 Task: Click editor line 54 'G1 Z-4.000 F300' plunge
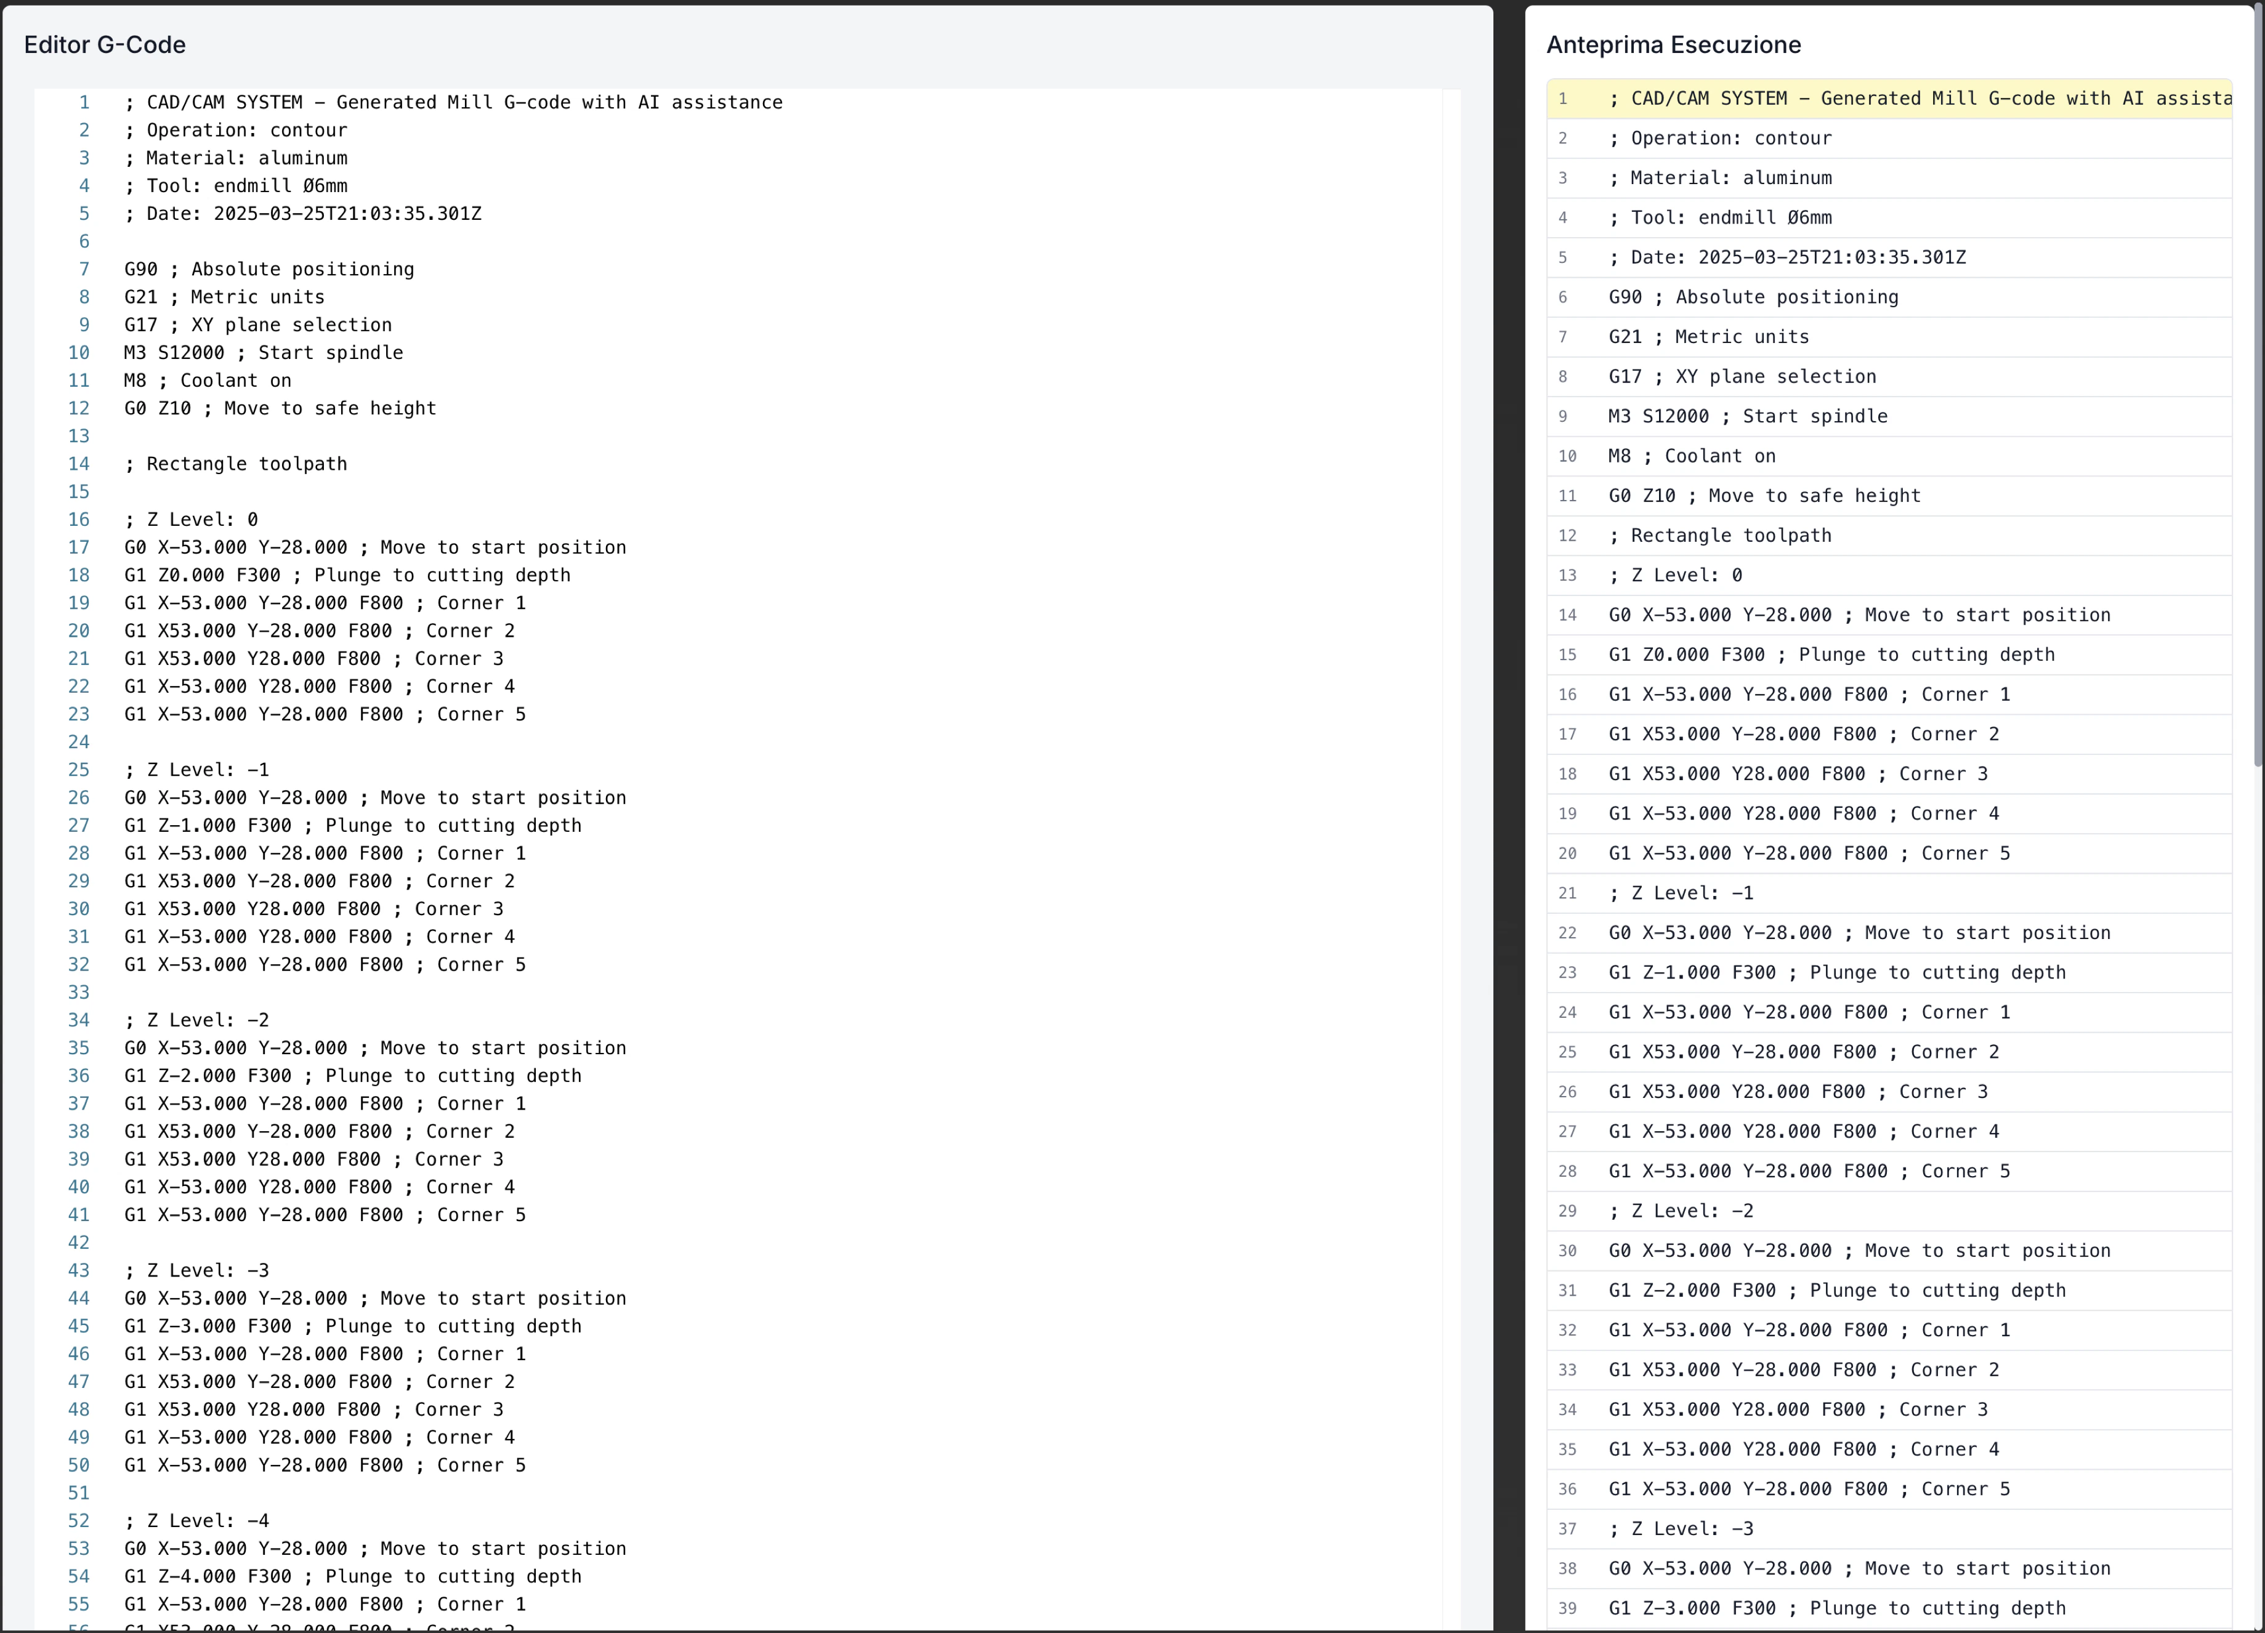pos(352,1576)
